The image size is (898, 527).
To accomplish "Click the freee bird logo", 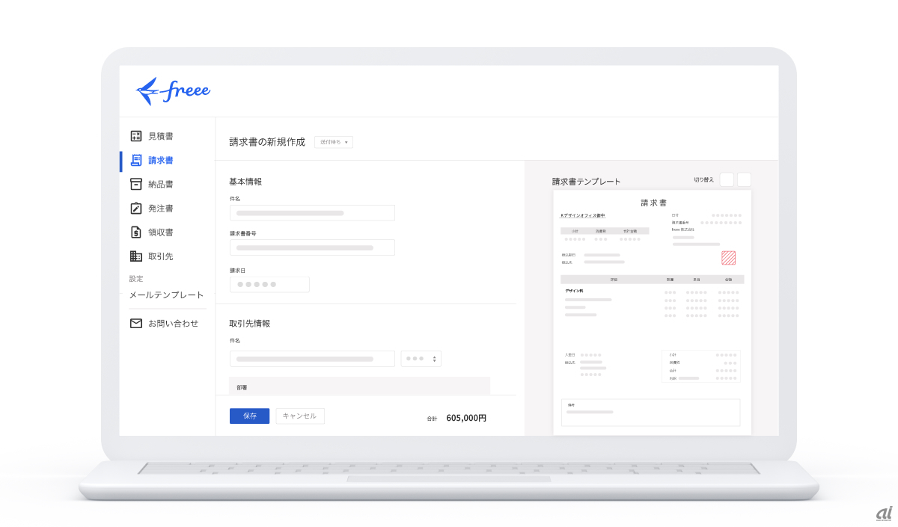I will [173, 91].
